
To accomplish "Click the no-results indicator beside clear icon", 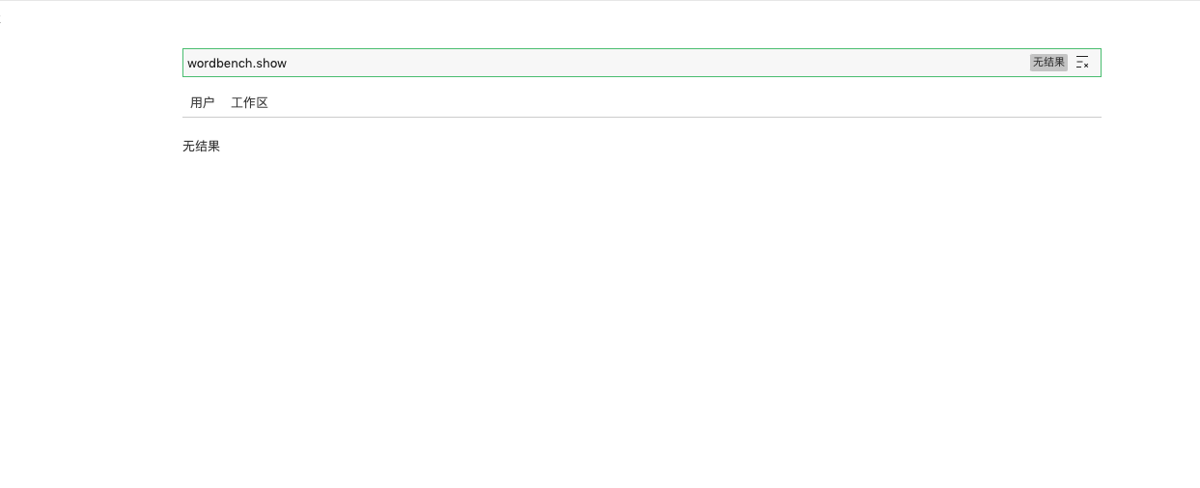I will (x=1048, y=63).
